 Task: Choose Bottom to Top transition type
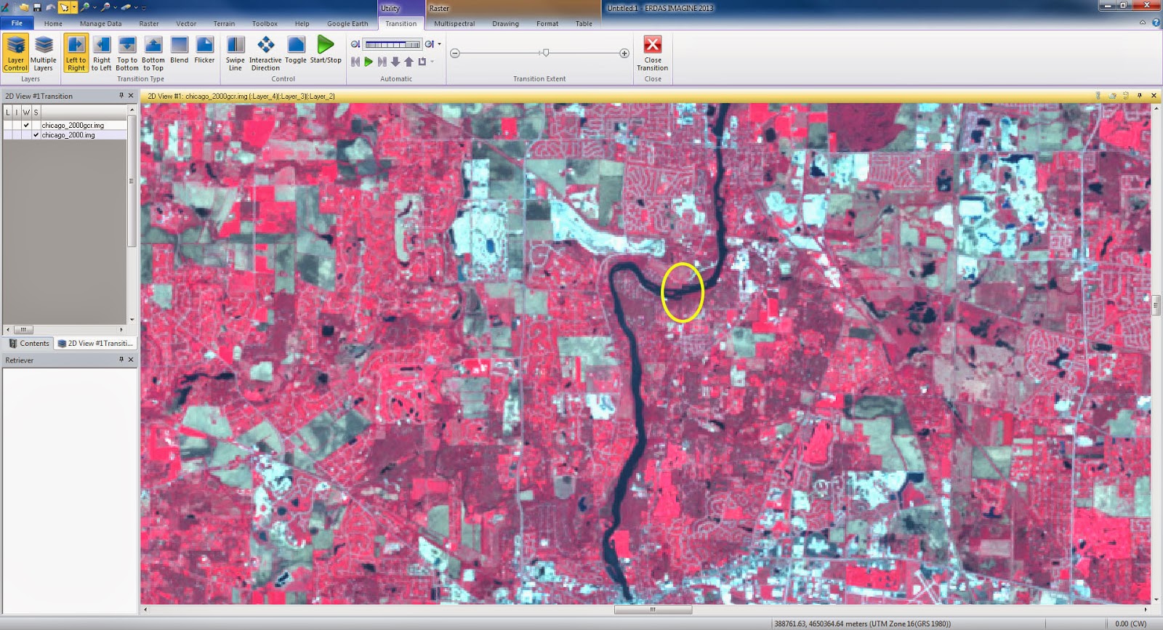(x=153, y=53)
